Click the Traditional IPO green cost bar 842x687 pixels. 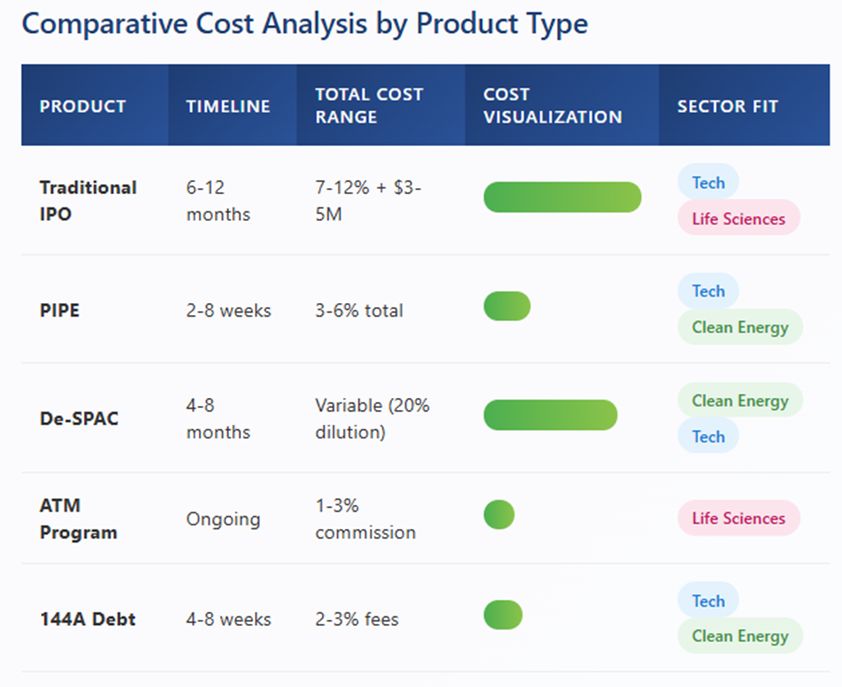click(562, 197)
